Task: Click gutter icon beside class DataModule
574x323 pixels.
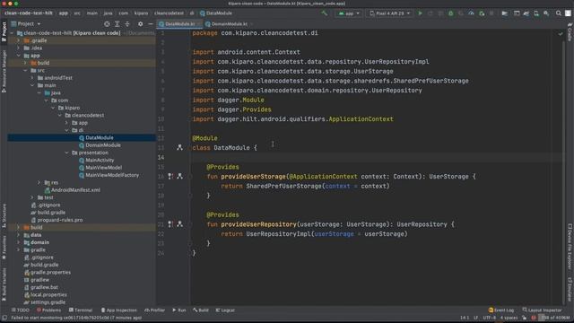Action: coord(179,147)
